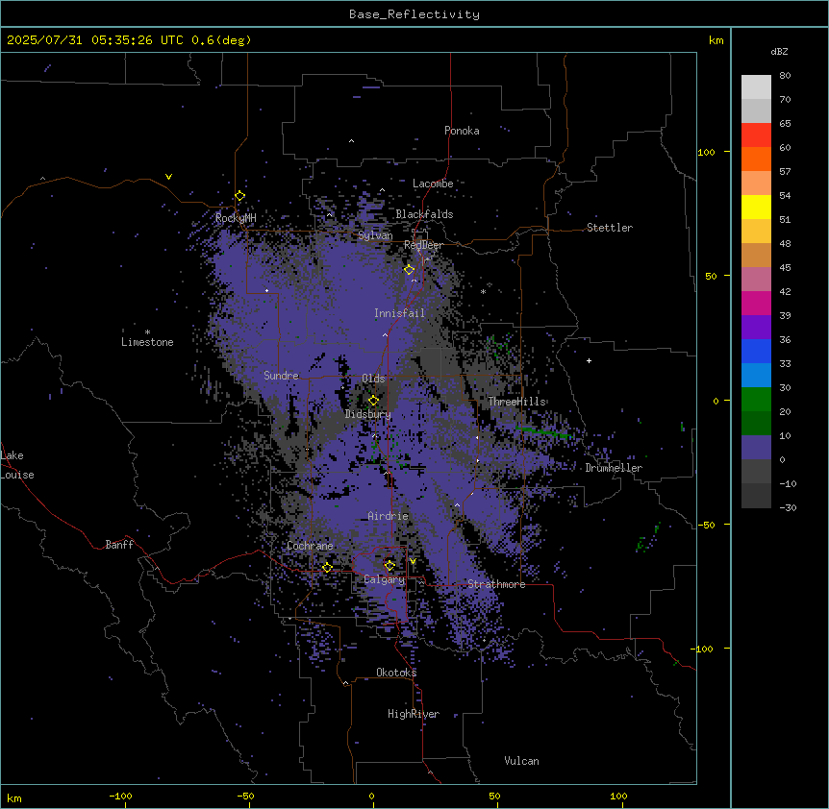The height and width of the screenshot is (809, 829).
Task: Select the magenta 42-39 dBZ swatch
Action: 756,303
